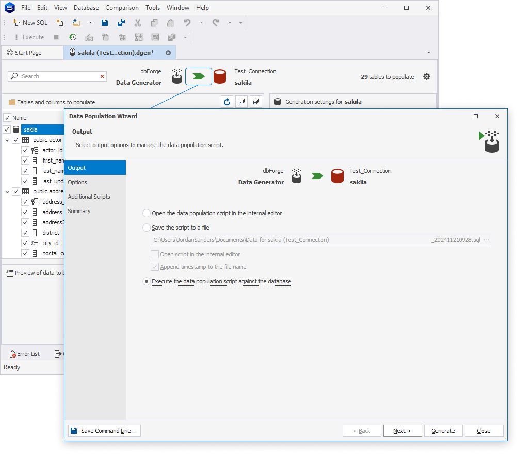Click the new document icon beside New SQL
The width and height of the screenshot is (518, 454).
coord(59,23)
